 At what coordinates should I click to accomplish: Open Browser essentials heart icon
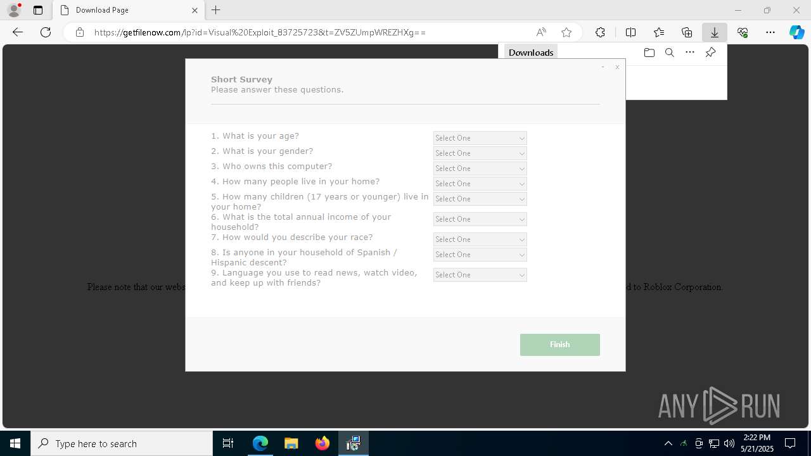(743, 32)
